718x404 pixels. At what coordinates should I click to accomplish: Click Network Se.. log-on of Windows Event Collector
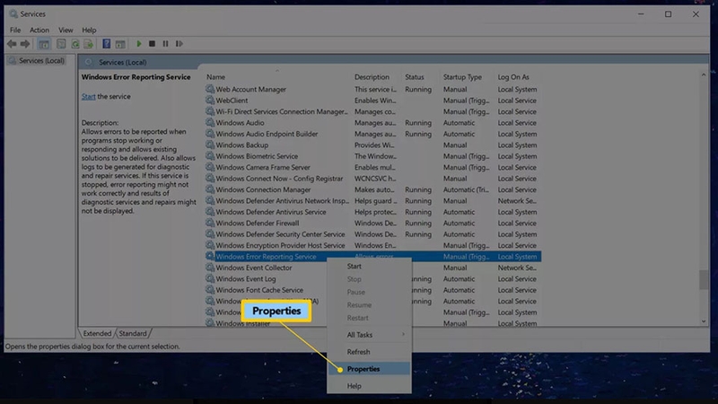517,268
